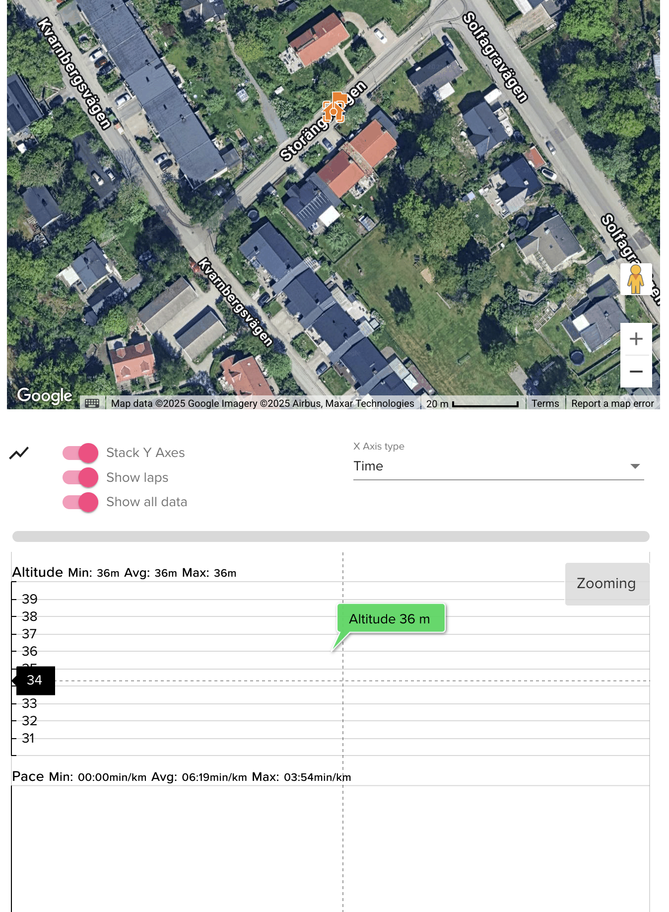Click the 33 altitude axis label

29,703
